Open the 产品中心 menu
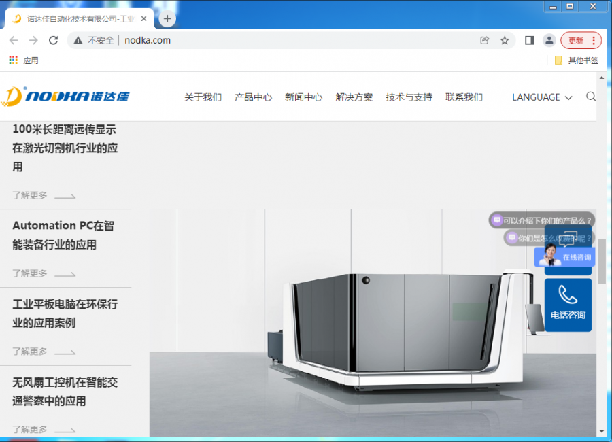The height and width of the screenshot is (442, 612). tap(253, 97)
